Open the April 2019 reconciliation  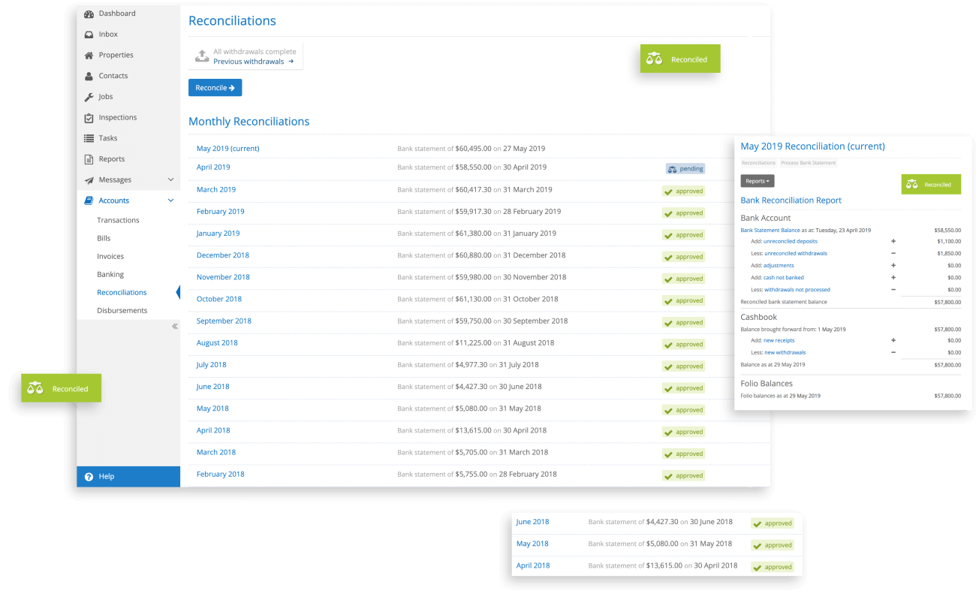coord(213,167)
